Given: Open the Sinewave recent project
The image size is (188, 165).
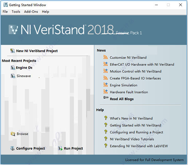Looking at the screenshot, I should (24, 76).
